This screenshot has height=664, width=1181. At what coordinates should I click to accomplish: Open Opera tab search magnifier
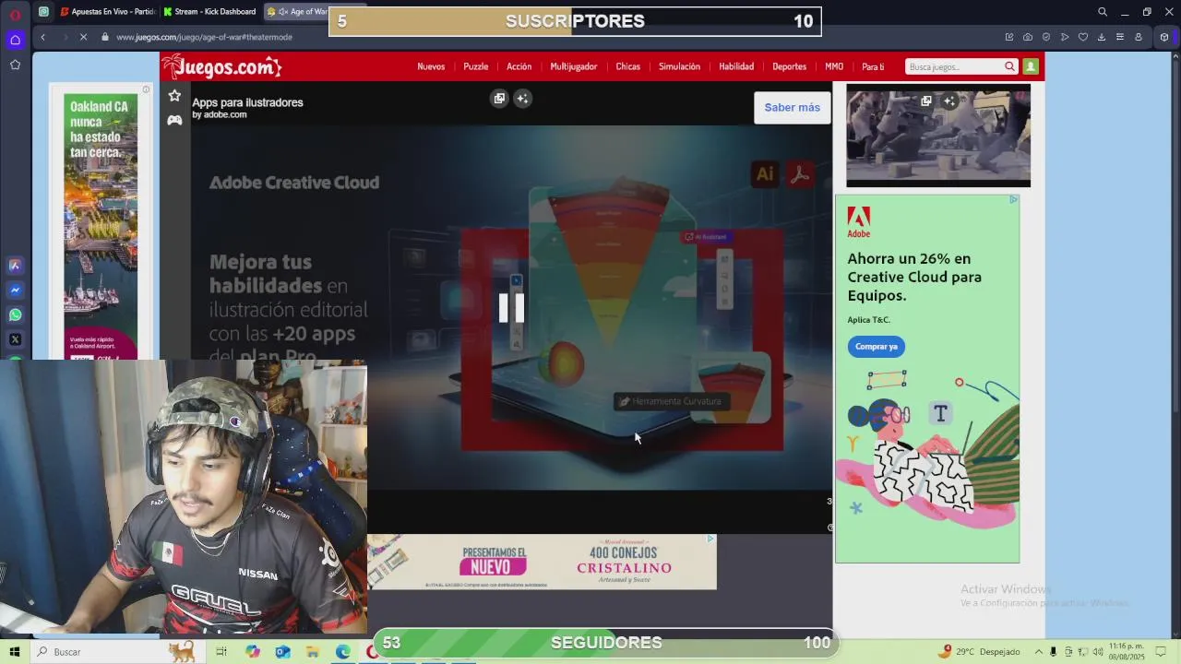tap(1103, 12)
